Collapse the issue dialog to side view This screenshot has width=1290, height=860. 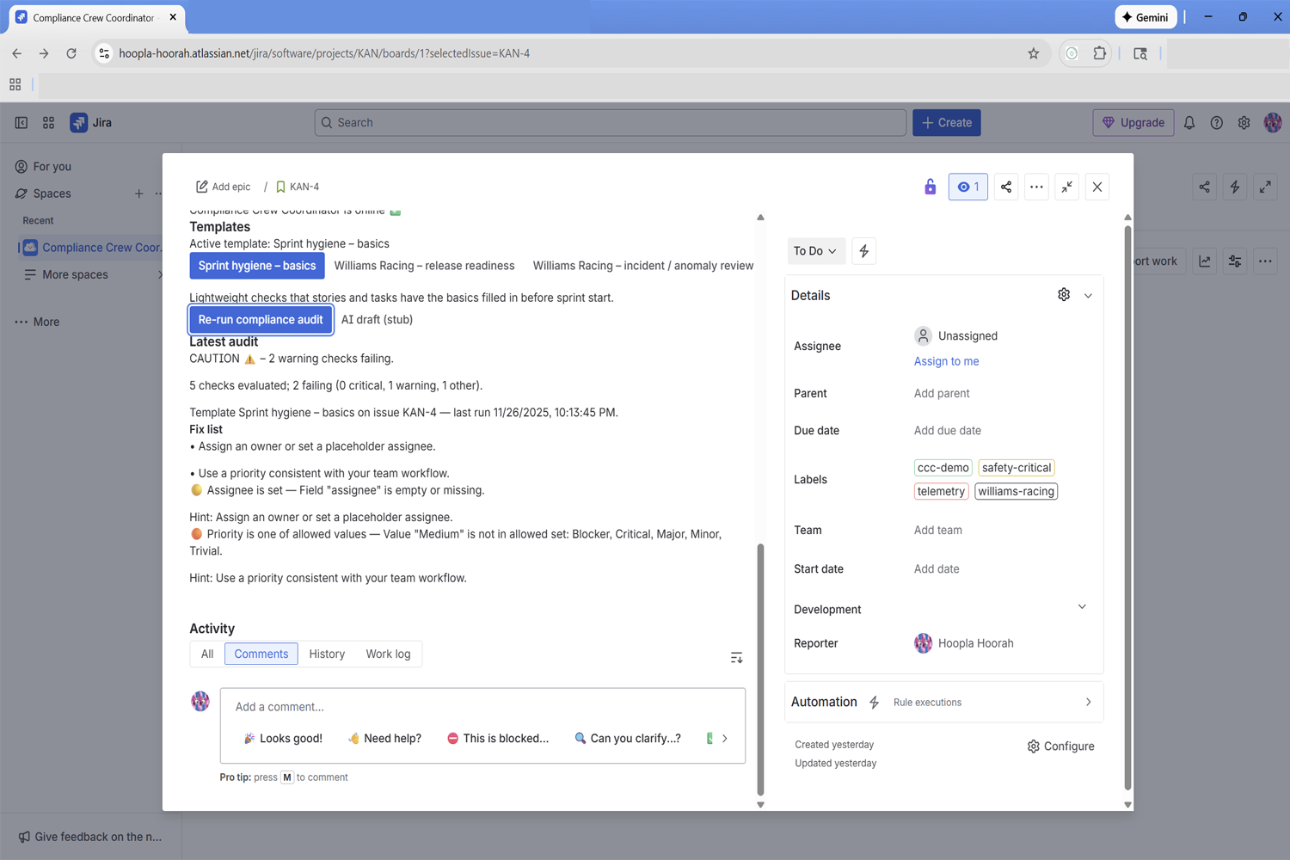[x=1066, y=187]
